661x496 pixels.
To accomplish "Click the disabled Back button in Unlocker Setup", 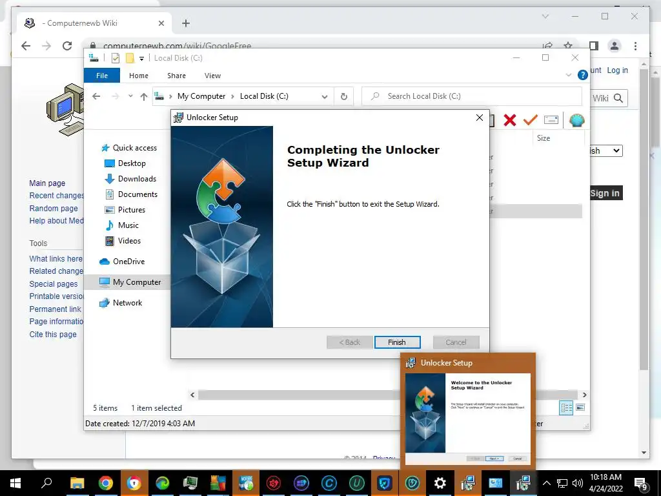I will pyautogui.click(x=349, y=342).
